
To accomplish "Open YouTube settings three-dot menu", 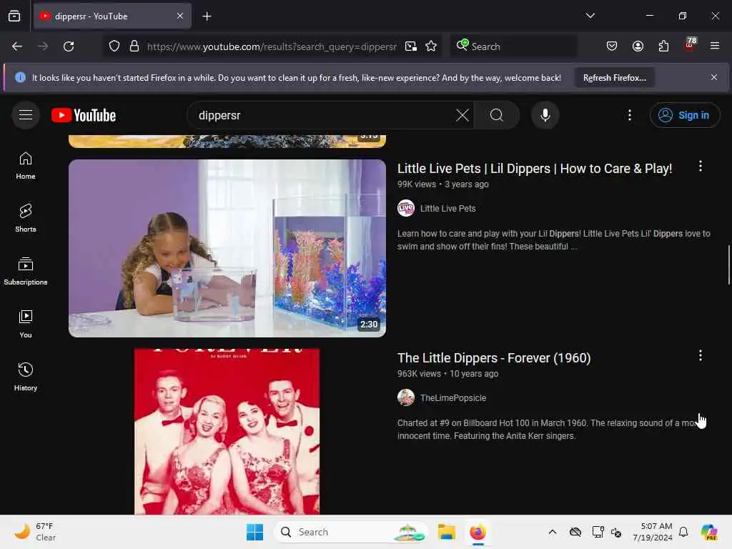I will click(x=630, y=115).
